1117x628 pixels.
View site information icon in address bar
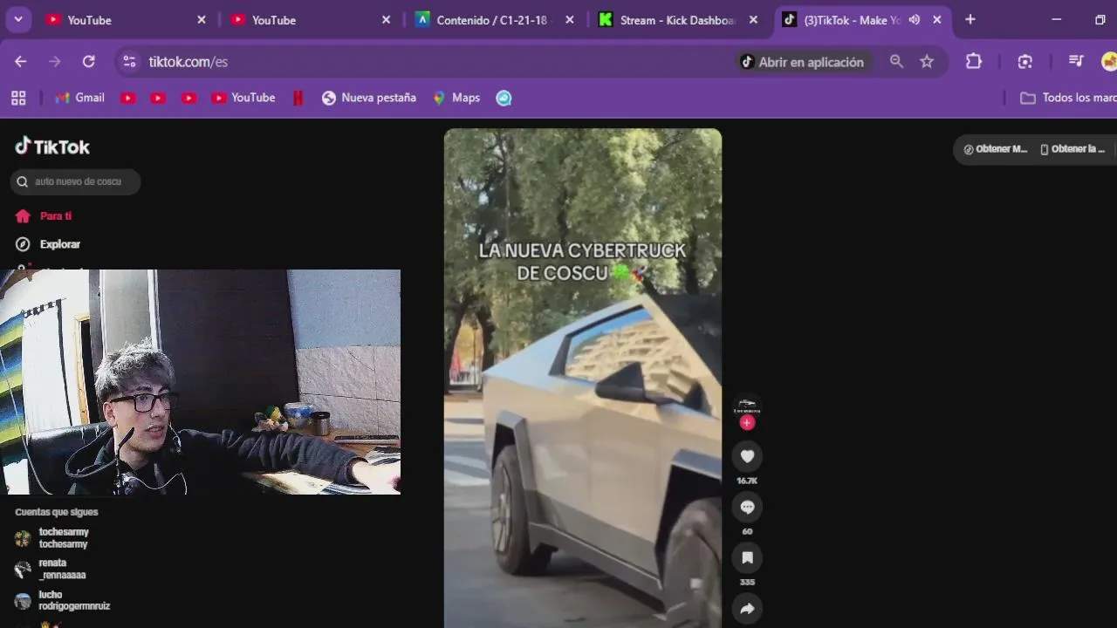129,61
